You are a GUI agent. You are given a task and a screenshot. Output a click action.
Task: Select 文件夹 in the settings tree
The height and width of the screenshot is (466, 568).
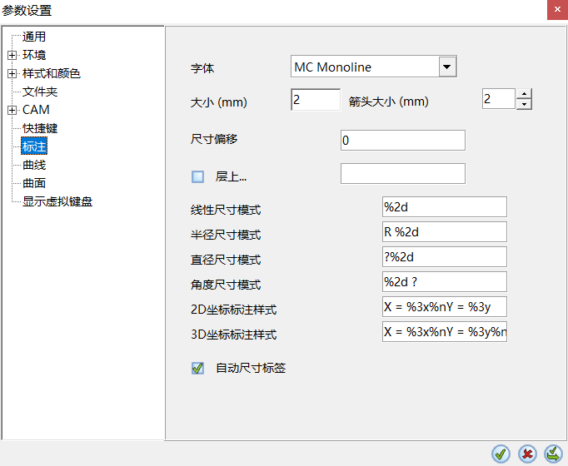(40, 92)
